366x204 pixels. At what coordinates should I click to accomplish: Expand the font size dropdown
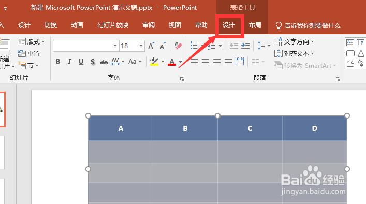(141, 46)
